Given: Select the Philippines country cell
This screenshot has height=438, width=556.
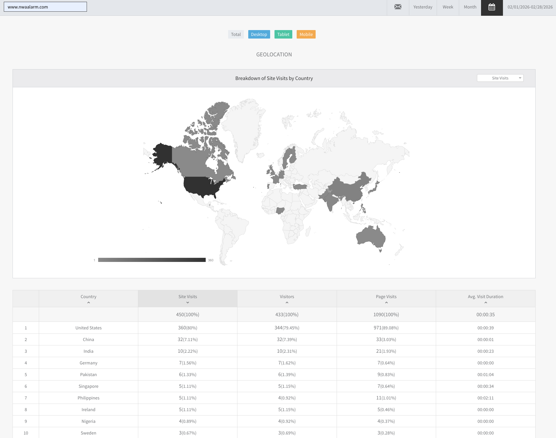Looking at the screenshot, I should (88, 398).
